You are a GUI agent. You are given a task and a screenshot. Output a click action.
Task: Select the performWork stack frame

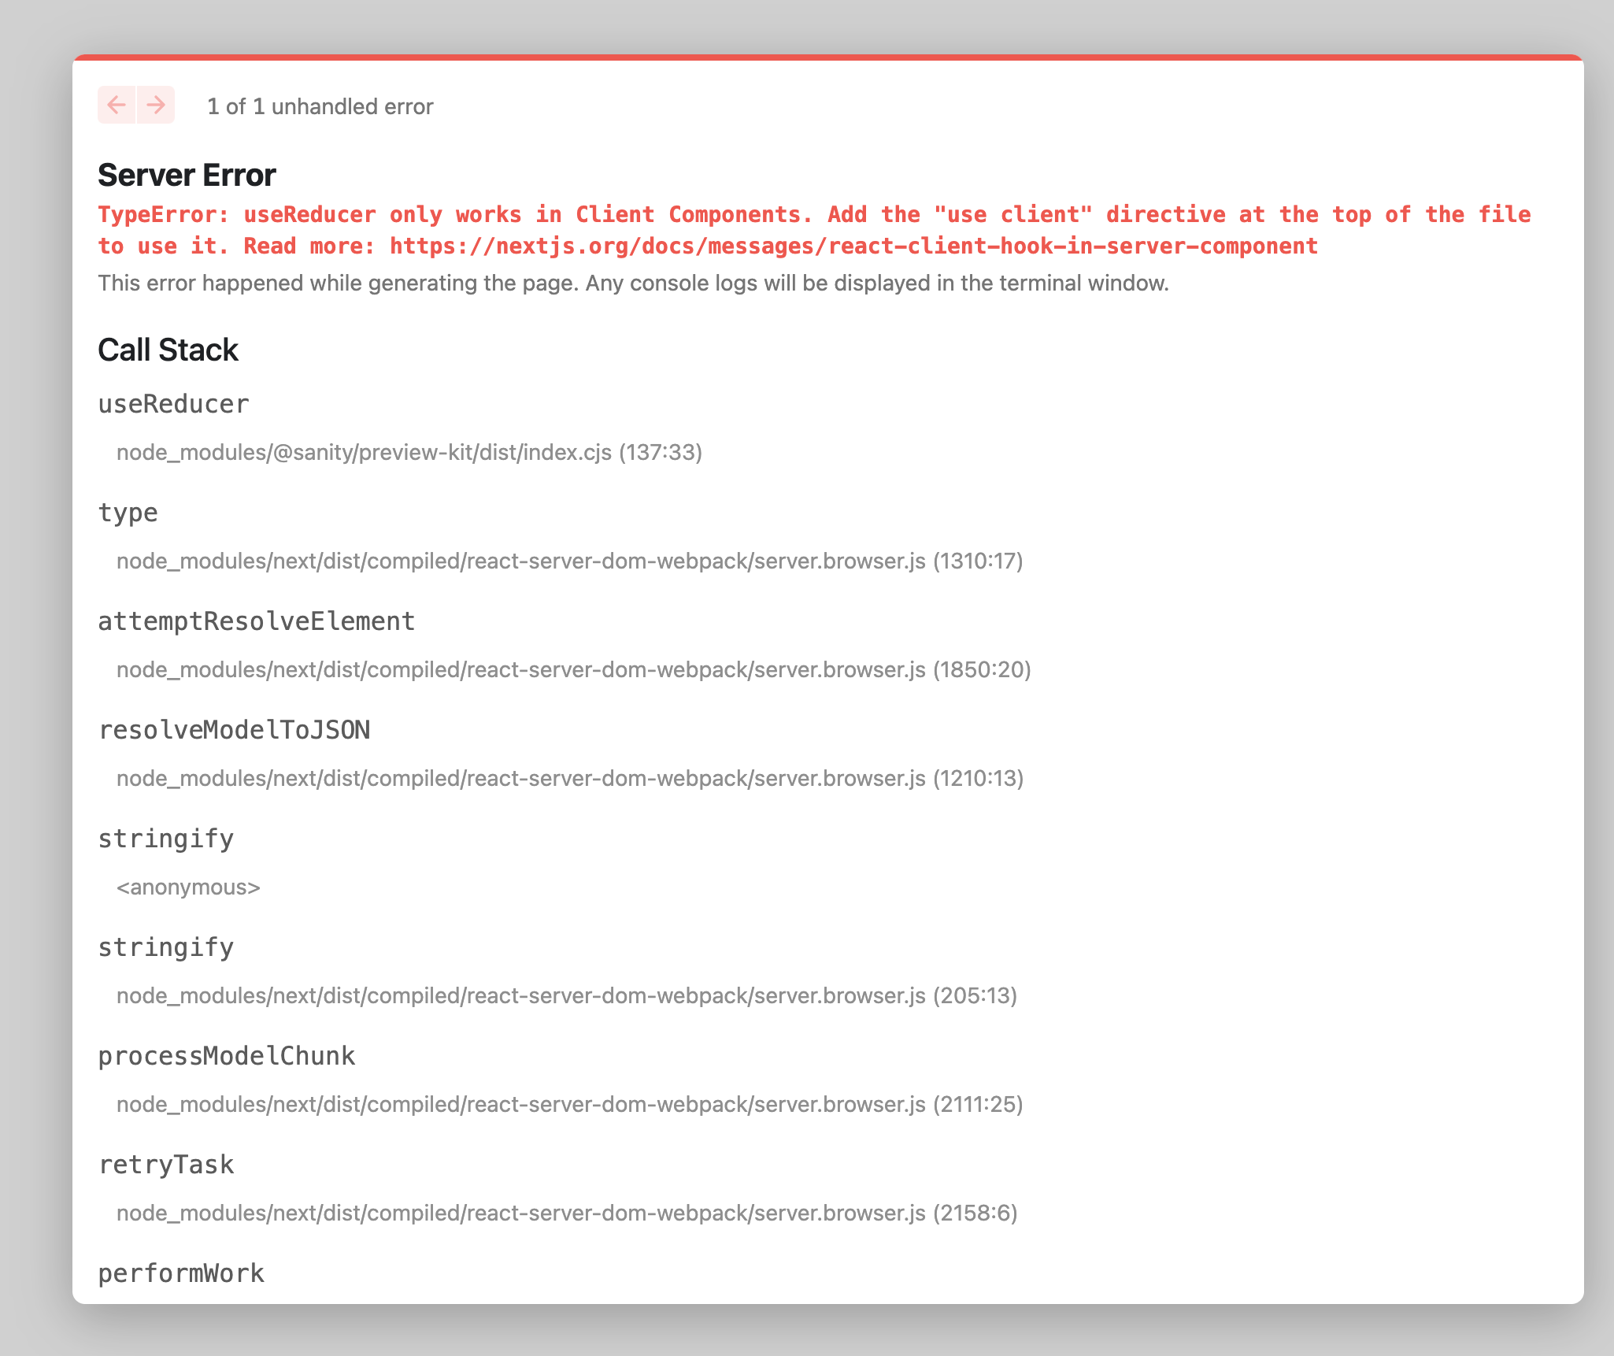point(181,1273)
